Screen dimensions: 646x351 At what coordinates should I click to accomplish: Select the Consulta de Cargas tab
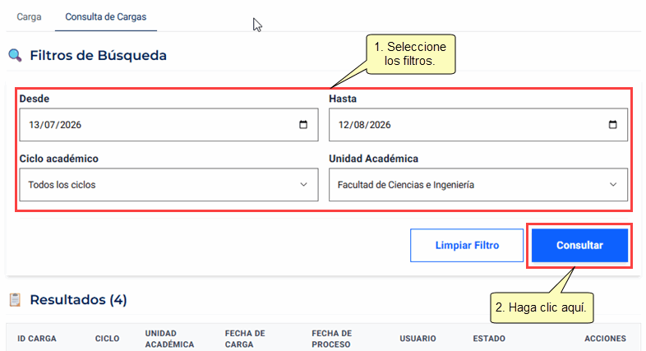point(106,17)
